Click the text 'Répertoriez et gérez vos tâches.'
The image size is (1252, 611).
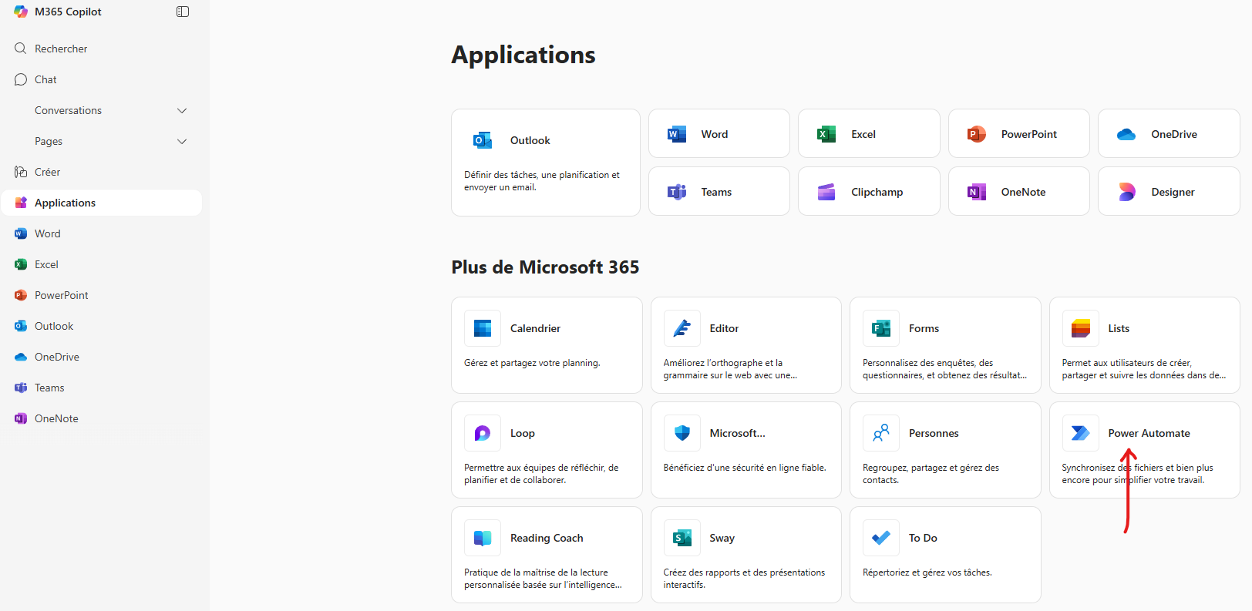(x=927, y=572)
